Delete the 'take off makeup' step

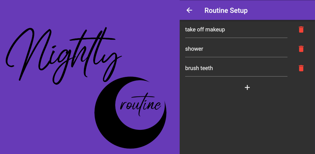point(301,30)
